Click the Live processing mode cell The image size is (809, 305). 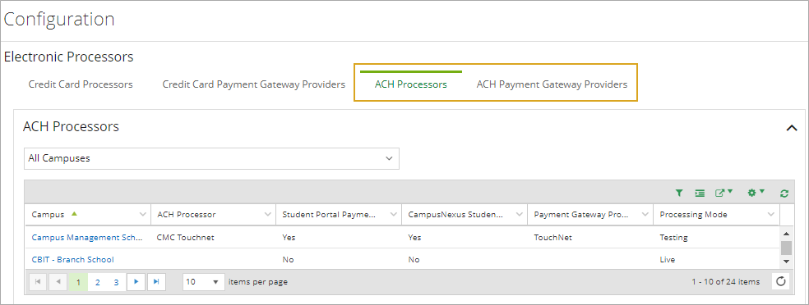pyautogui.click(x=667, y=260)
